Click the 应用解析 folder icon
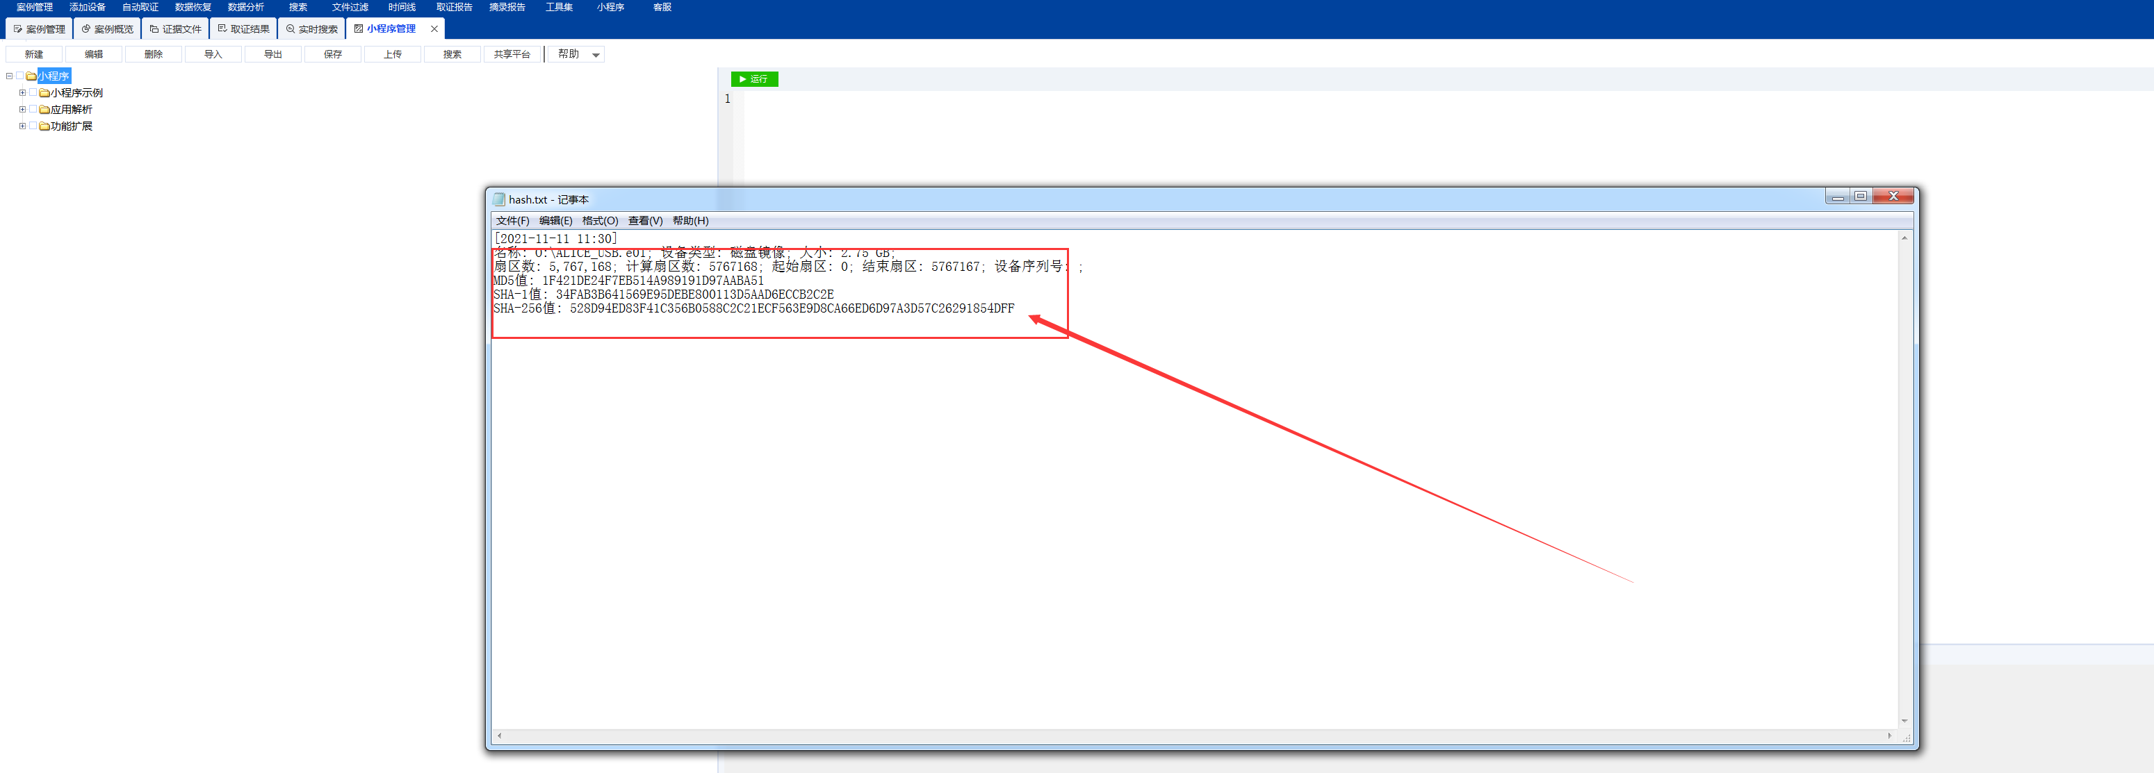 click(x=44, y=110)
